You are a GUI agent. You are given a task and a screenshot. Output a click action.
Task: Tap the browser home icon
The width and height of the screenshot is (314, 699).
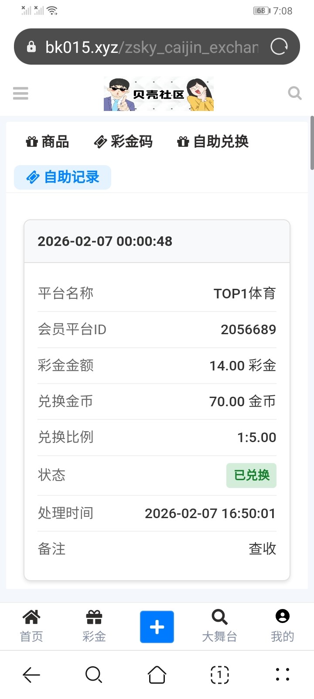(x=157, y=675)
